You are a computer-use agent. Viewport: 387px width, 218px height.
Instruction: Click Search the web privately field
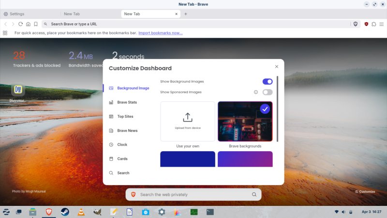(193, 195)
